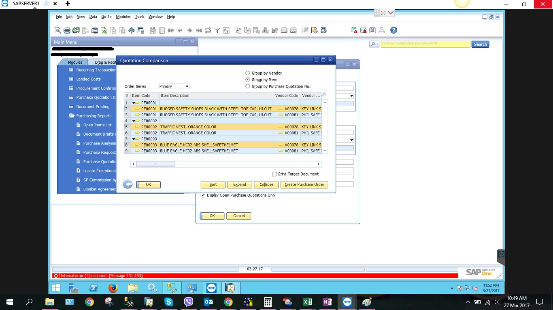Click the Sort button
This screenshot has height=310, width=553.
click(213, 184)
